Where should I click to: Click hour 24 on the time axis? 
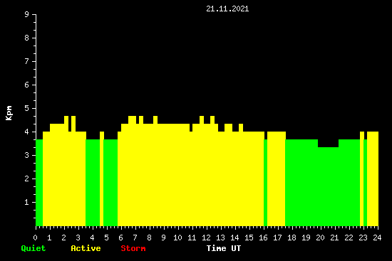coord(377,238)
